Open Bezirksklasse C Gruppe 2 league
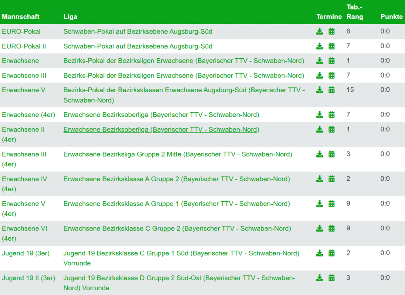This screenshot has height=295, width=405. coord(178,228)
